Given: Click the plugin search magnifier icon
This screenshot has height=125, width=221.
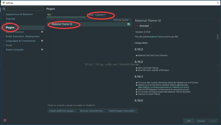Looking at the screenshot, I should coord(49,15).
